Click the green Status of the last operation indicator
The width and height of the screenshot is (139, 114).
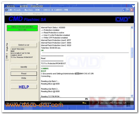(22, 27)
